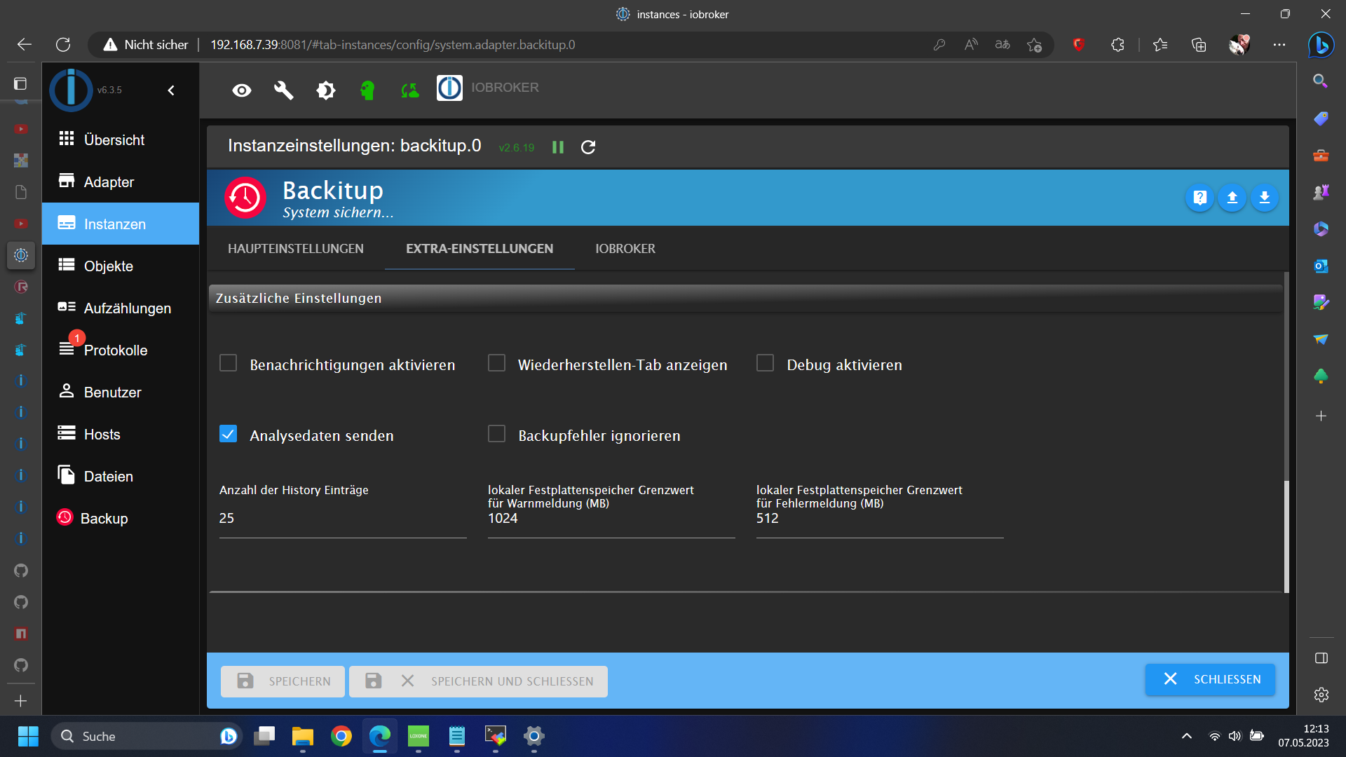Open the Backitup help question icon
1346x757 pixels.
pos(1199,198)
